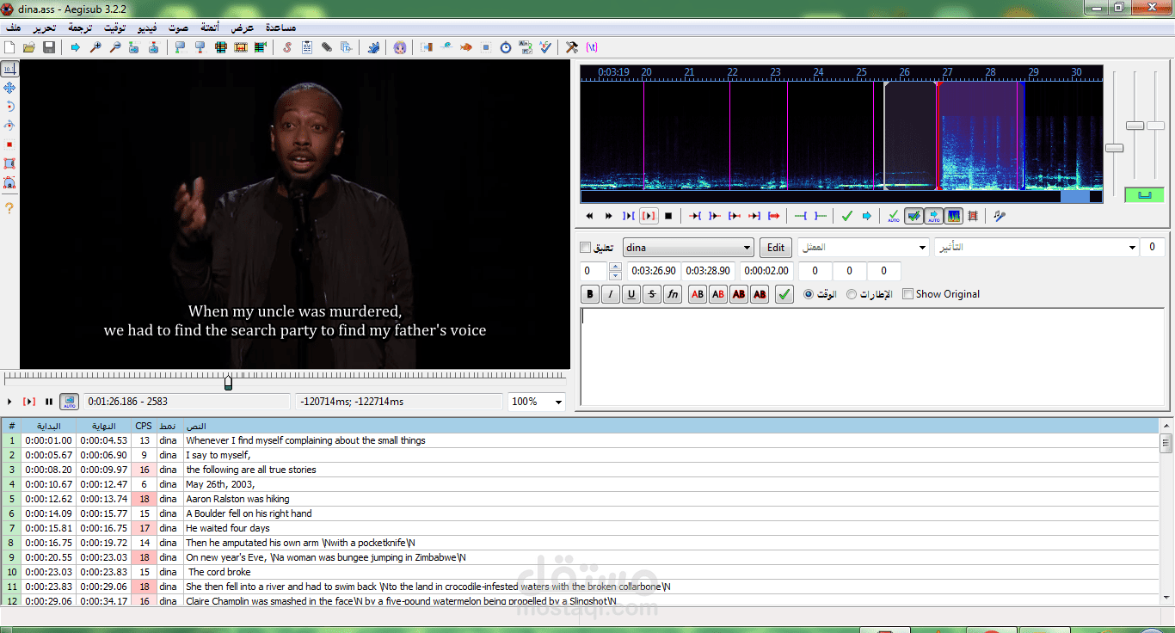The image size is (1175, 633).
Task: Select the الوقت time radio button
Action: pos(809,294)
